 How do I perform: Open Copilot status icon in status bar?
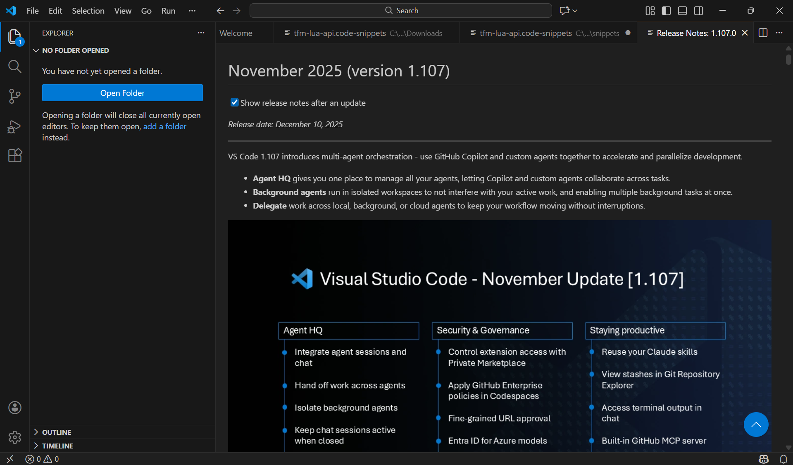click(x=764, y=459)
